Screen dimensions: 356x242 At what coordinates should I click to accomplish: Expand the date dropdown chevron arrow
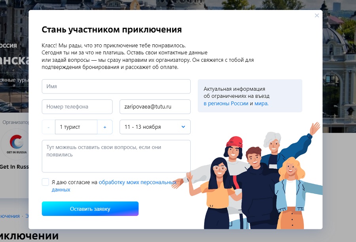[x=183, y=127]
